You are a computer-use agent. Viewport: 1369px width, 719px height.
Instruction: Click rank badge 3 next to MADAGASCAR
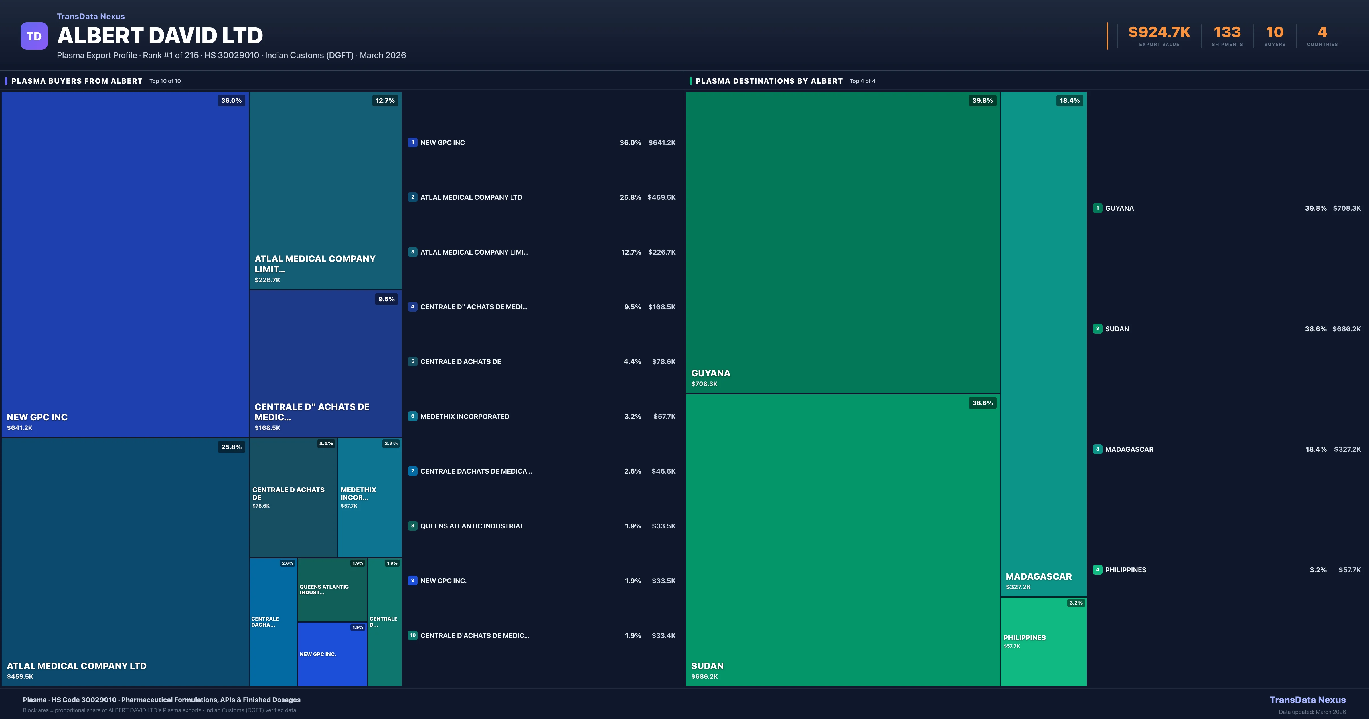[x=1098, y=449]
